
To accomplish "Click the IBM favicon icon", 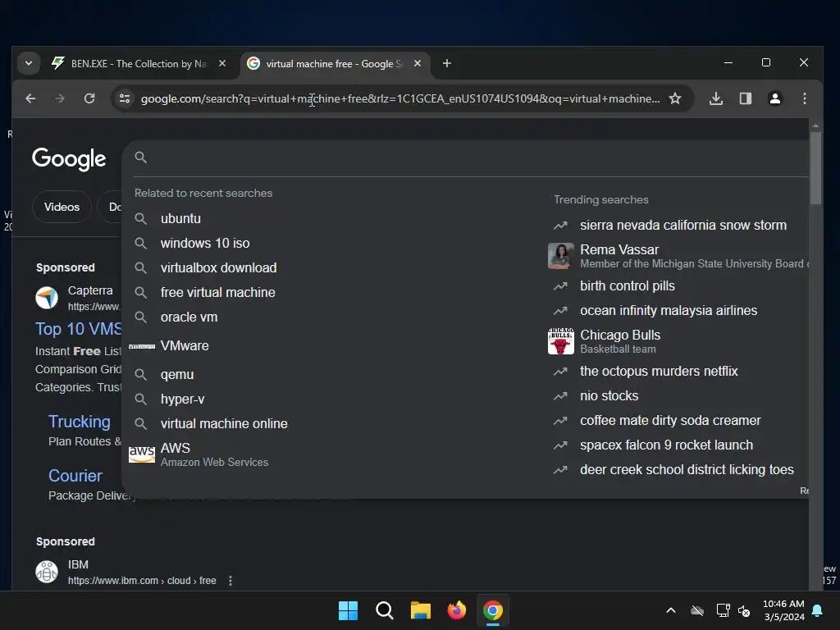I will (47, 572).
